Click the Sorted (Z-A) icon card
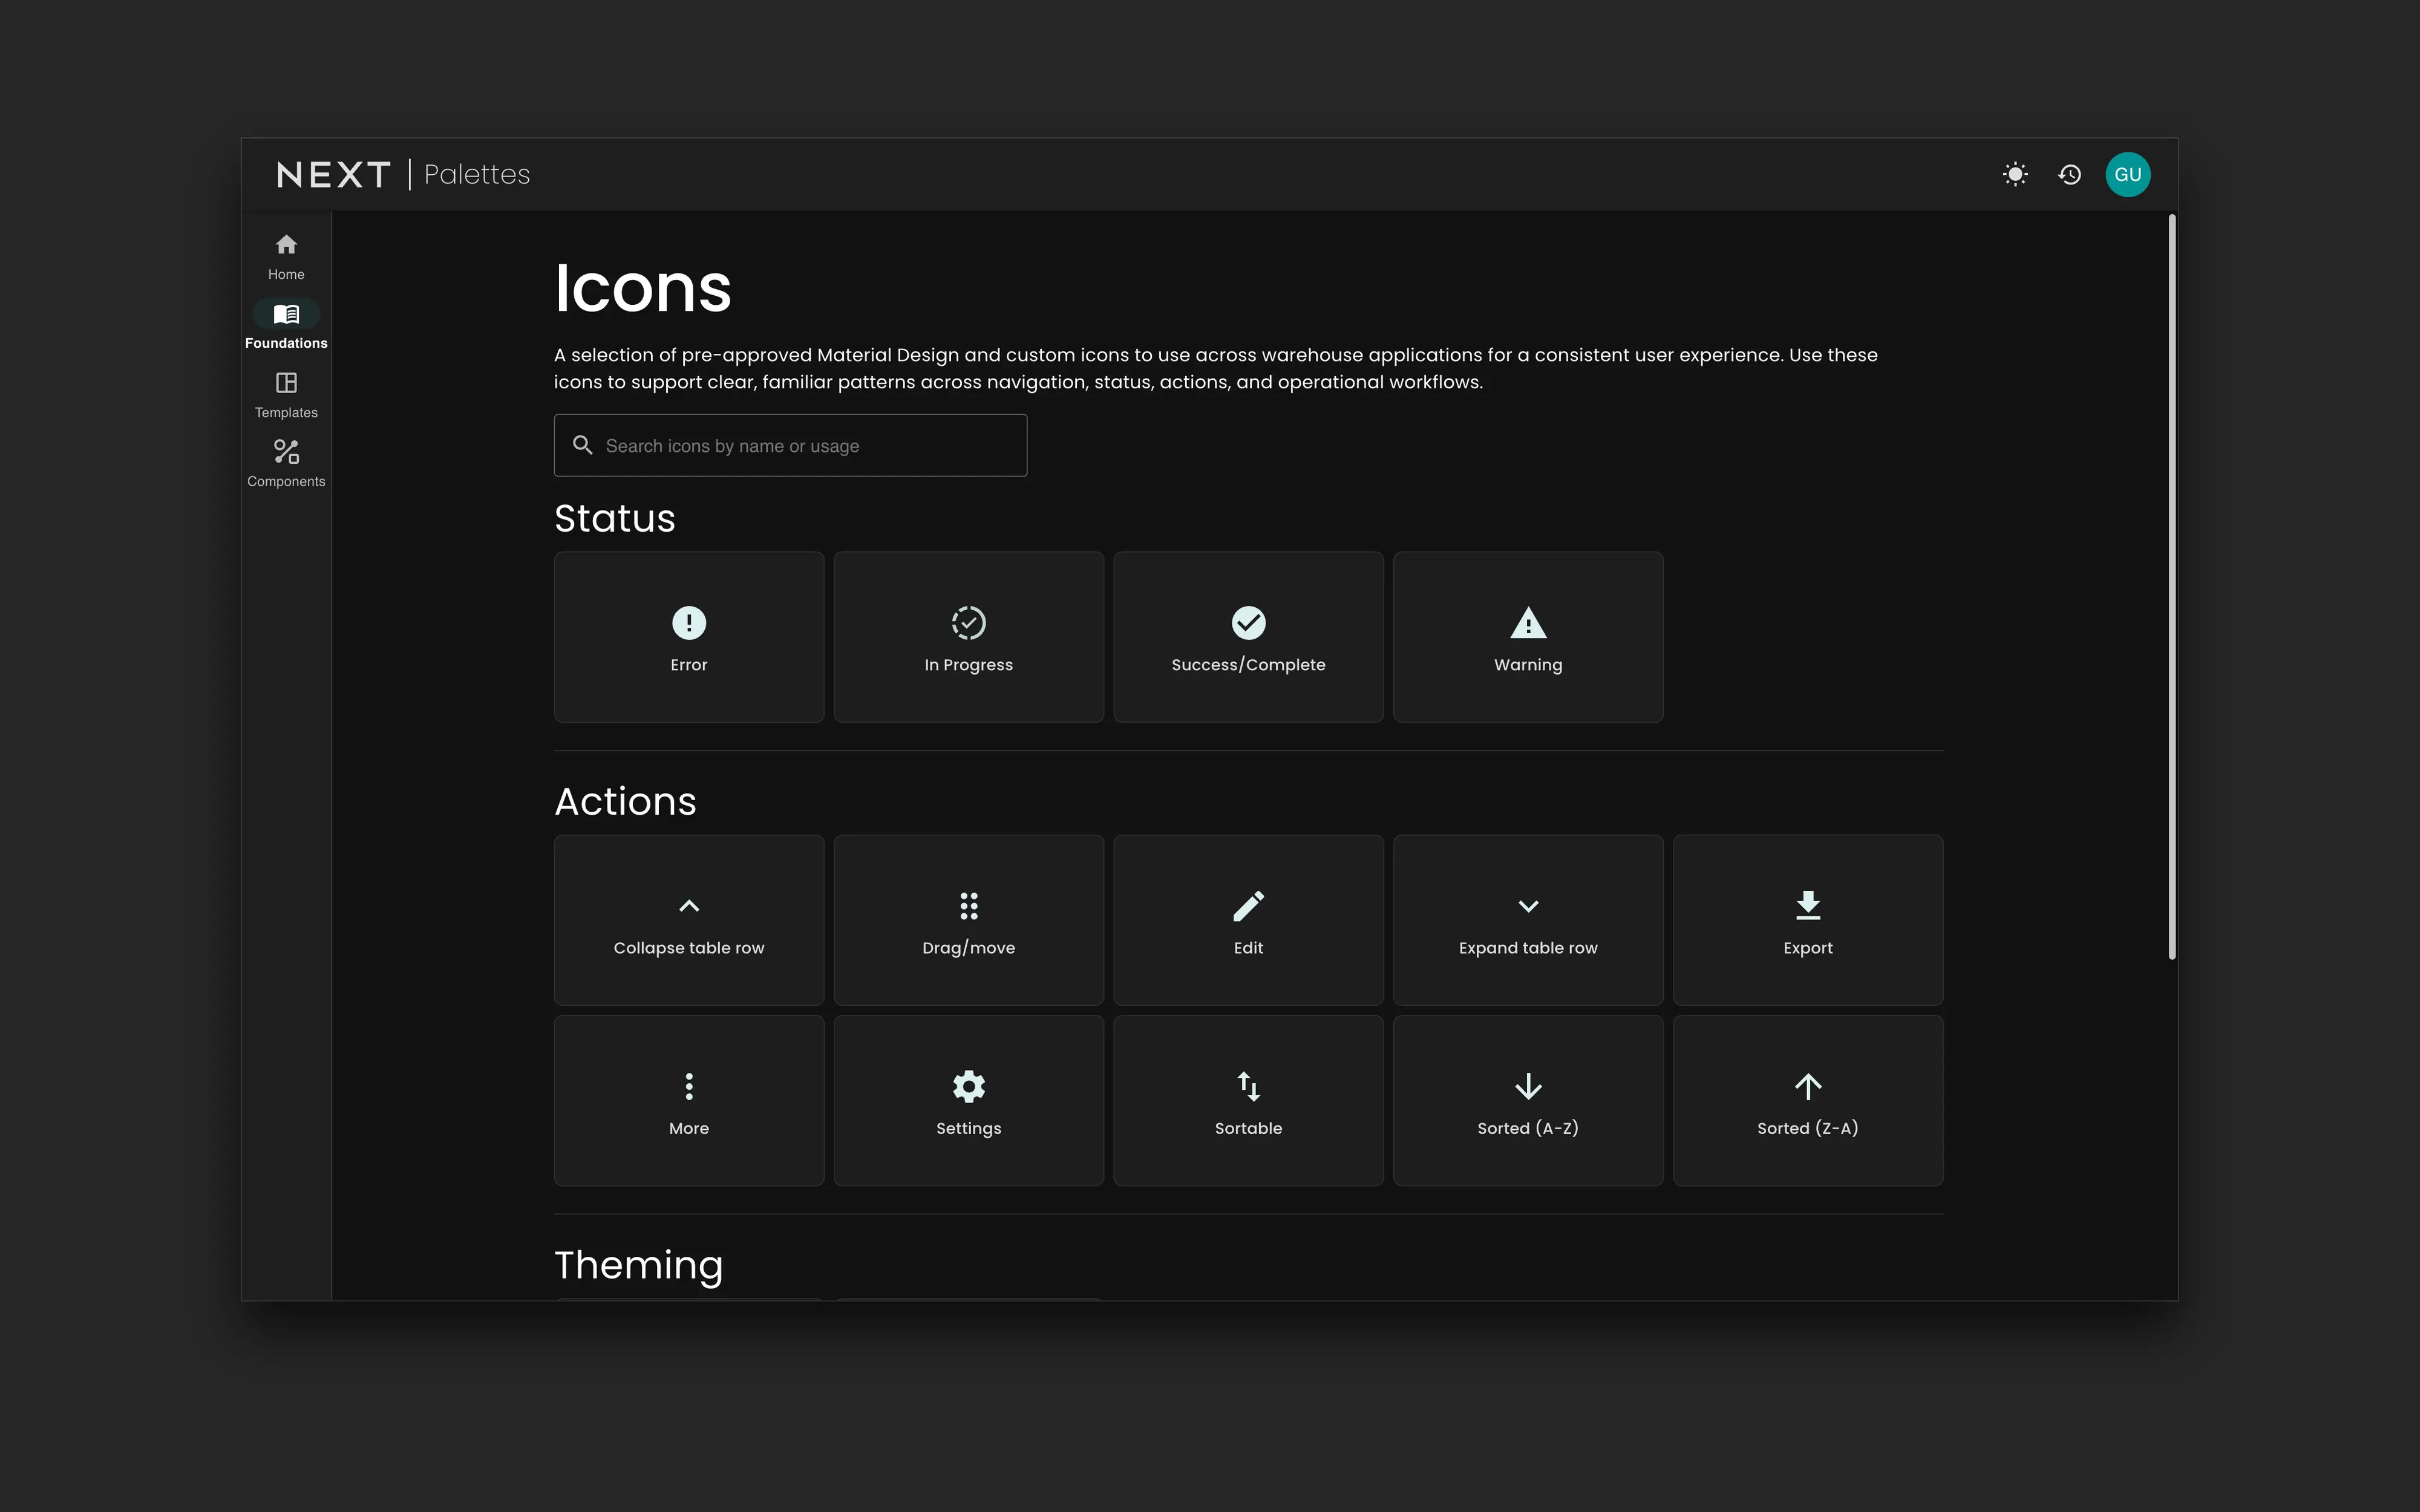 (x=1808, y=1101)
